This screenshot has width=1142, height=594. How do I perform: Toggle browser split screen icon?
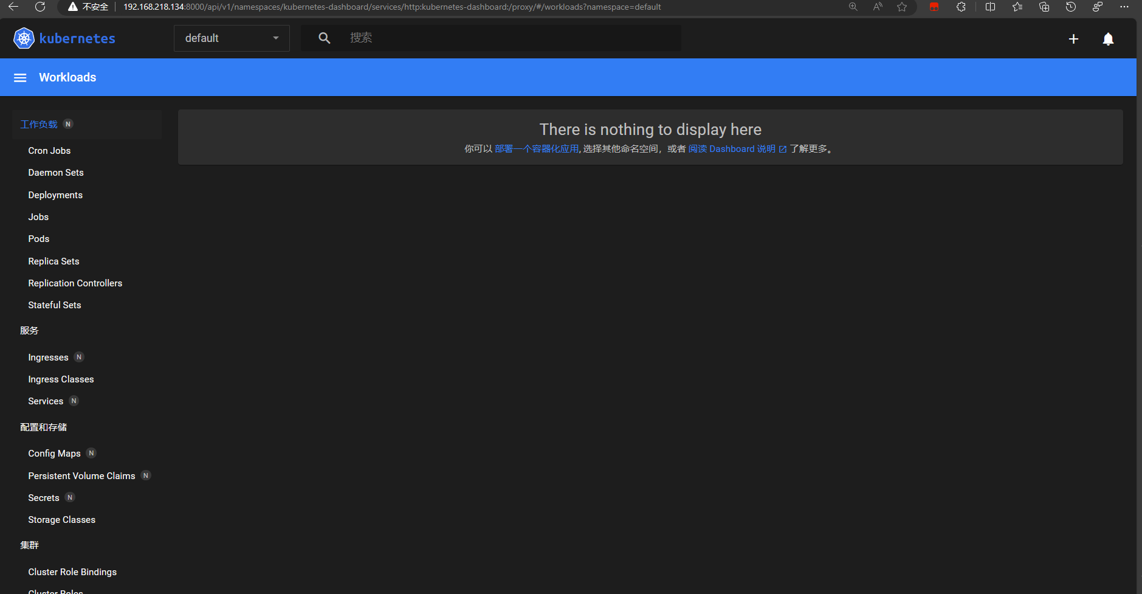tap(990, 7)
